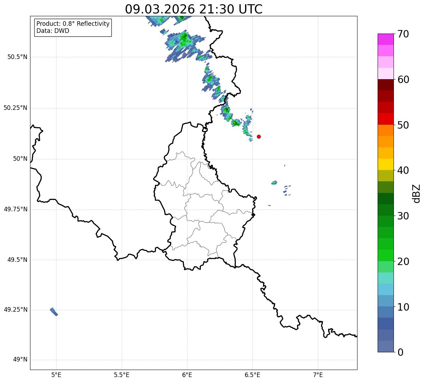Select the grey-blue bottom colorbar swatch
Screen dimensions: 425x382
pyautogui.click(x=386, y=346)
